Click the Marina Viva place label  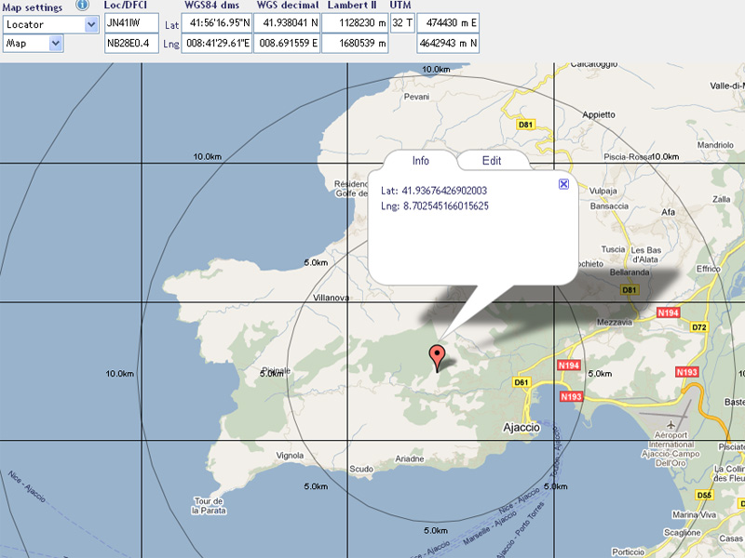pos(694,515)
